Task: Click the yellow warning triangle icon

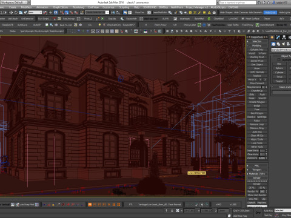Action: tap(209, 13)
